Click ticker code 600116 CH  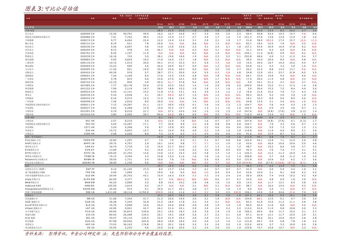(x=88, y=63)
